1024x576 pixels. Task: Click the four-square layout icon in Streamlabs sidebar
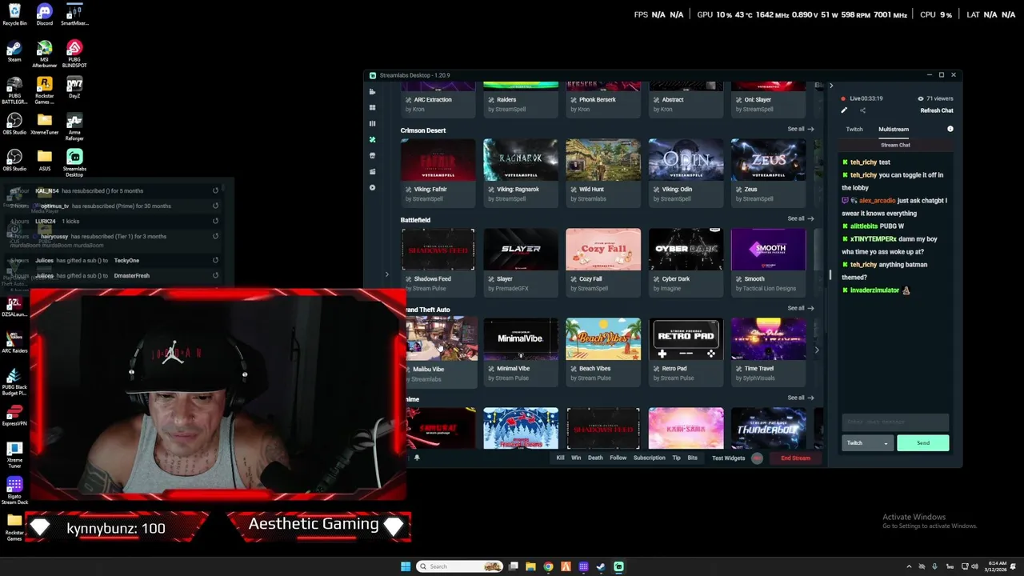372,107
